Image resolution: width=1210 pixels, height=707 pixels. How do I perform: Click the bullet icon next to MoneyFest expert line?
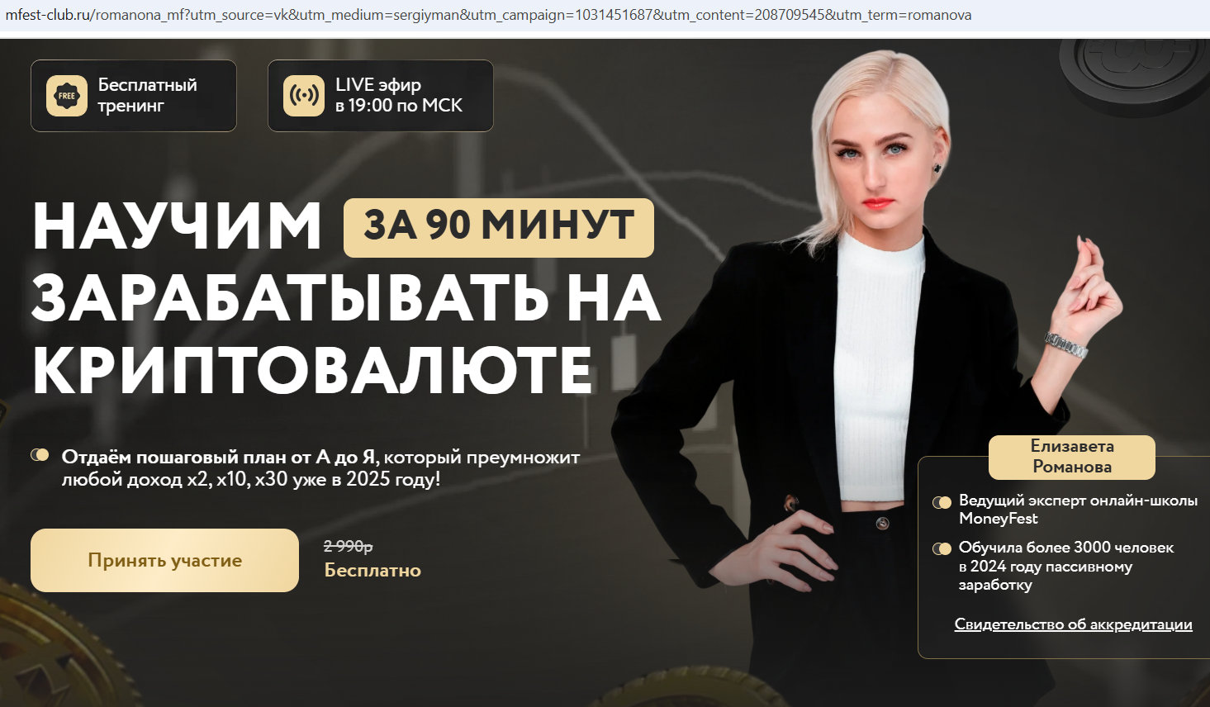coord(942,502)
